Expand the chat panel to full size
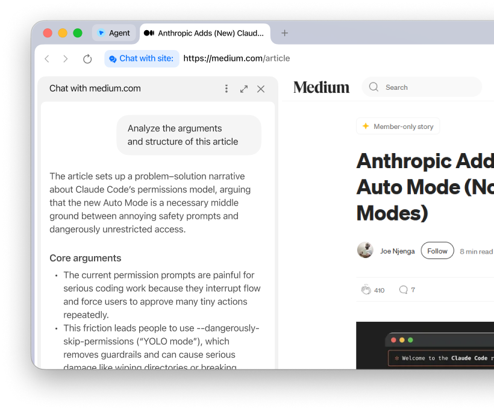The height and width of the screenshot is (411, 494). point(244,89)
